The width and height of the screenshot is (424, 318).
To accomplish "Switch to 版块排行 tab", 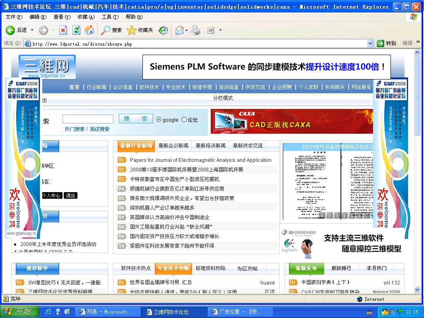I will (x=341, y=268).
